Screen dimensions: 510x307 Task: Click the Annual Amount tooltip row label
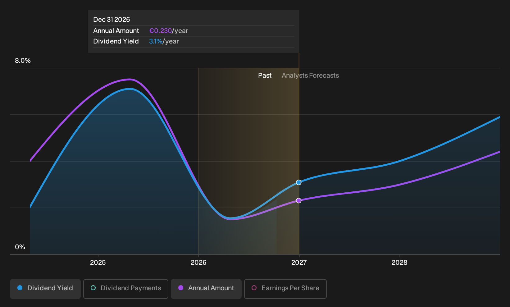pyautogui.click(x=116, y=31)
